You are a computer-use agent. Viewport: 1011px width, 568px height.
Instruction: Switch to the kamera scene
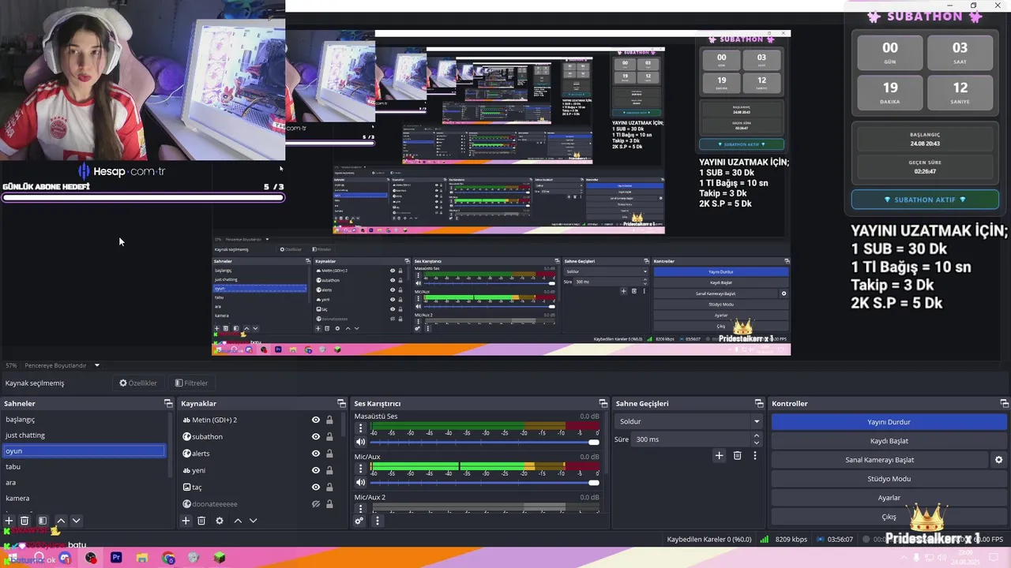[85, 498]
